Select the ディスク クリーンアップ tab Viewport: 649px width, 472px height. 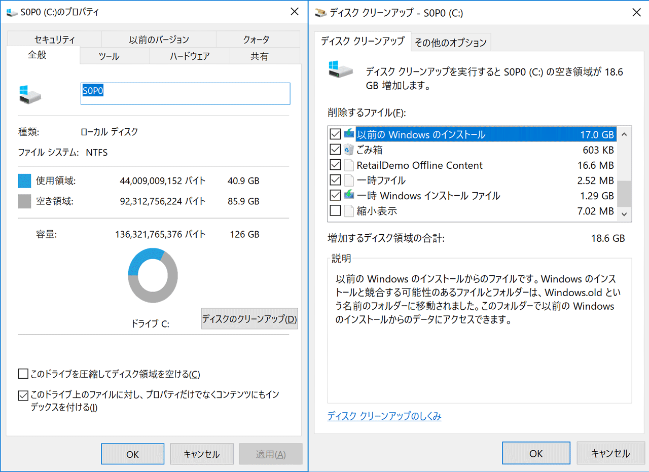point(363,42)
